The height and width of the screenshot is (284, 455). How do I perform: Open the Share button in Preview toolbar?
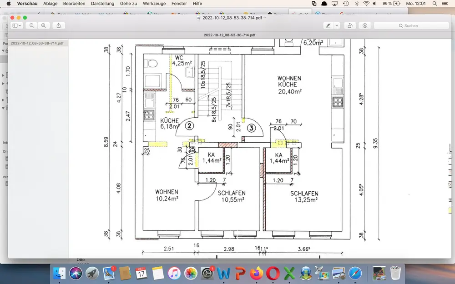[59, 25]
